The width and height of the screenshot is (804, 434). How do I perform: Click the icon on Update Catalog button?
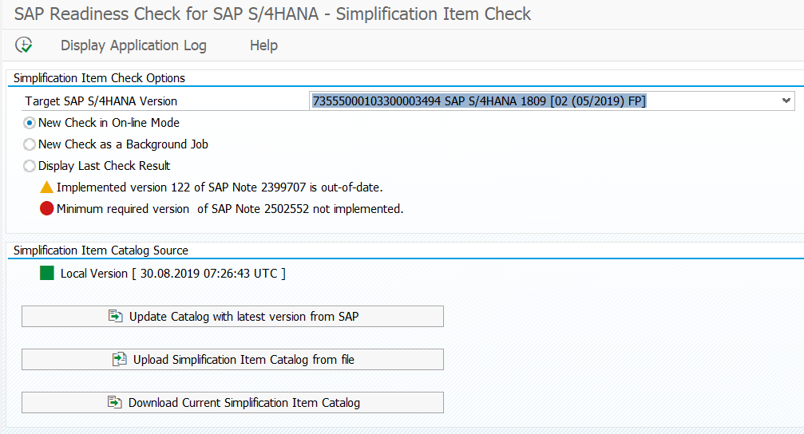coord(115,316)
